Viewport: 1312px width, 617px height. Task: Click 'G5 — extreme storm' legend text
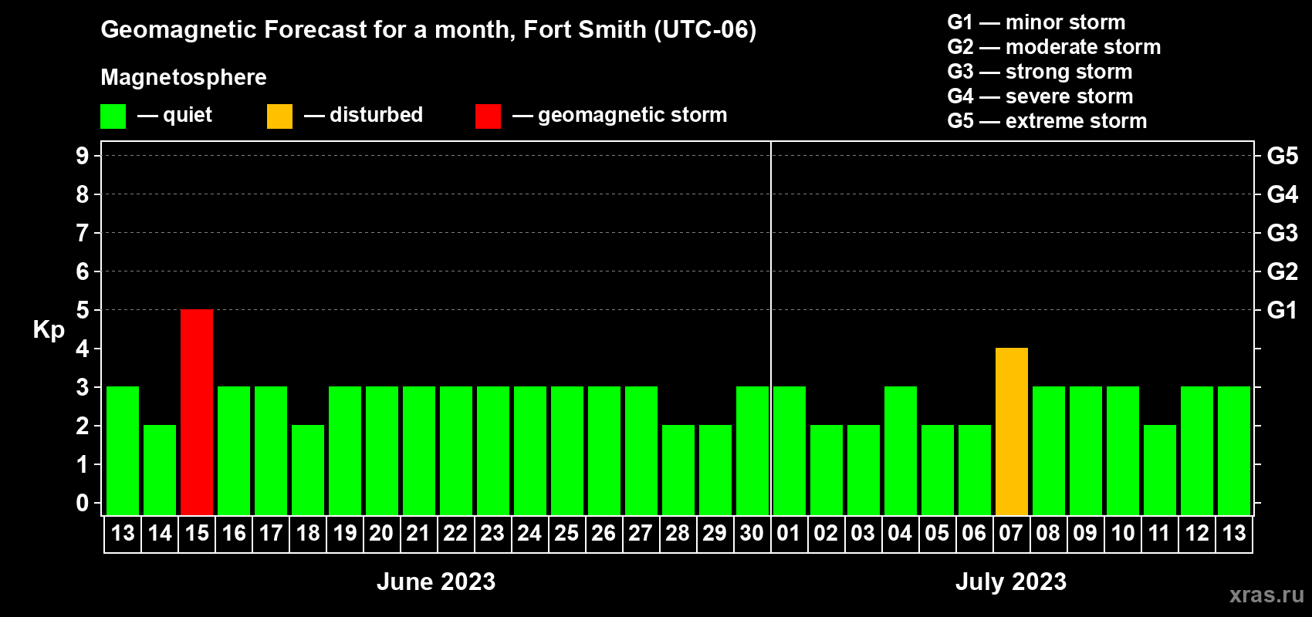coord(1047,121)
